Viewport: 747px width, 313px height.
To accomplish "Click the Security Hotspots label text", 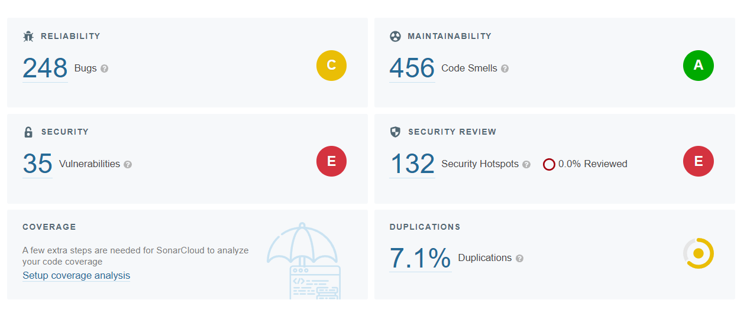I will pos(480,164).
